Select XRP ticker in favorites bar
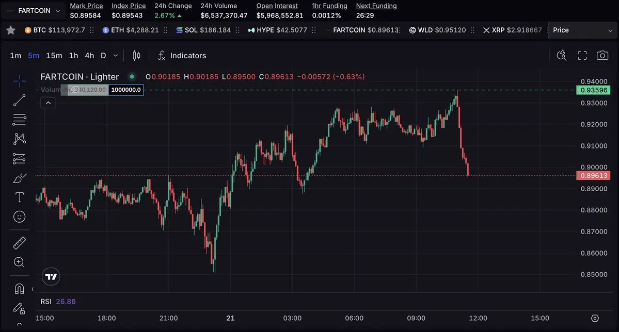619x332 pixels. (x=513, y=30)
